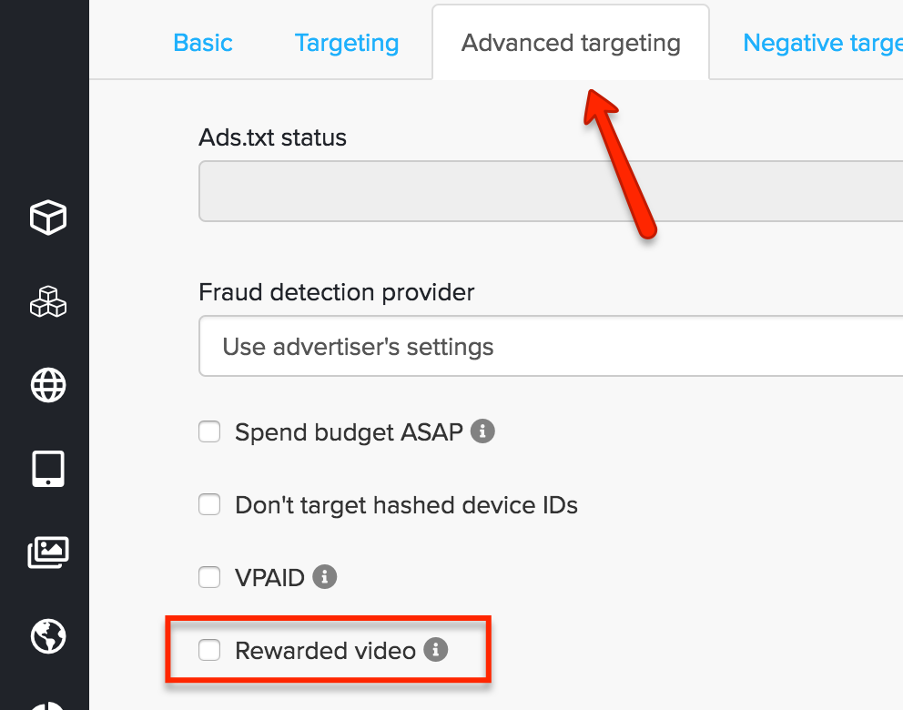Screen dimensions: 903x710
Task: Enable the Rewarded video checkbox
Action: 210,650
